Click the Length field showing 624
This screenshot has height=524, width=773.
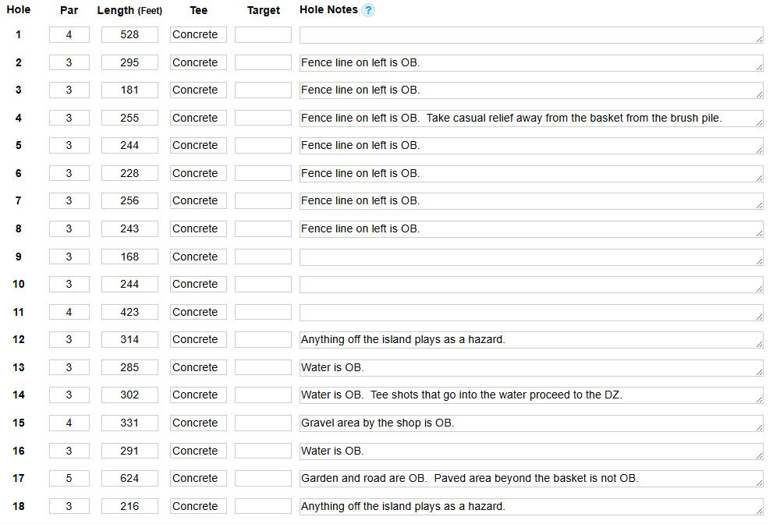click(x=129, y=478)
